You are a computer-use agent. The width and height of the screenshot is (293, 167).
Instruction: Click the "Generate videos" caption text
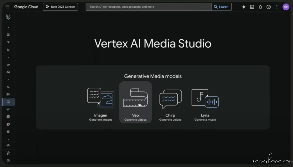tap(135, 120)
